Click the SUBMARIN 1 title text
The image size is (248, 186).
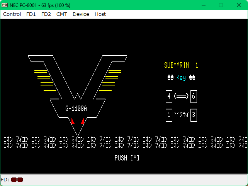tap(181, 65)
